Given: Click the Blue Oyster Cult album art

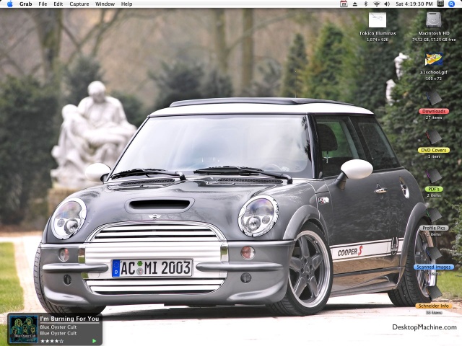Looking at the screenshot, I should (x=24, y=329).
